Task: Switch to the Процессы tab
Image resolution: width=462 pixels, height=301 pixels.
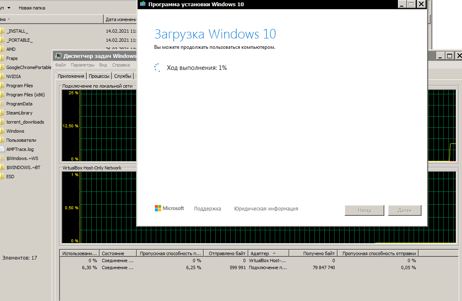Action: [99, 76]
